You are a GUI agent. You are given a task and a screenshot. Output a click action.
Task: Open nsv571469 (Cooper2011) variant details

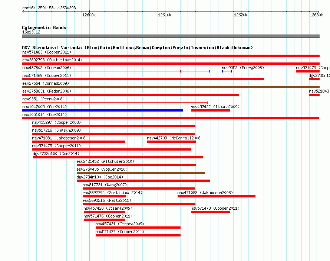coord(47,75)
